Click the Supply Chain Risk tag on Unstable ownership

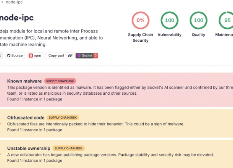68,149
